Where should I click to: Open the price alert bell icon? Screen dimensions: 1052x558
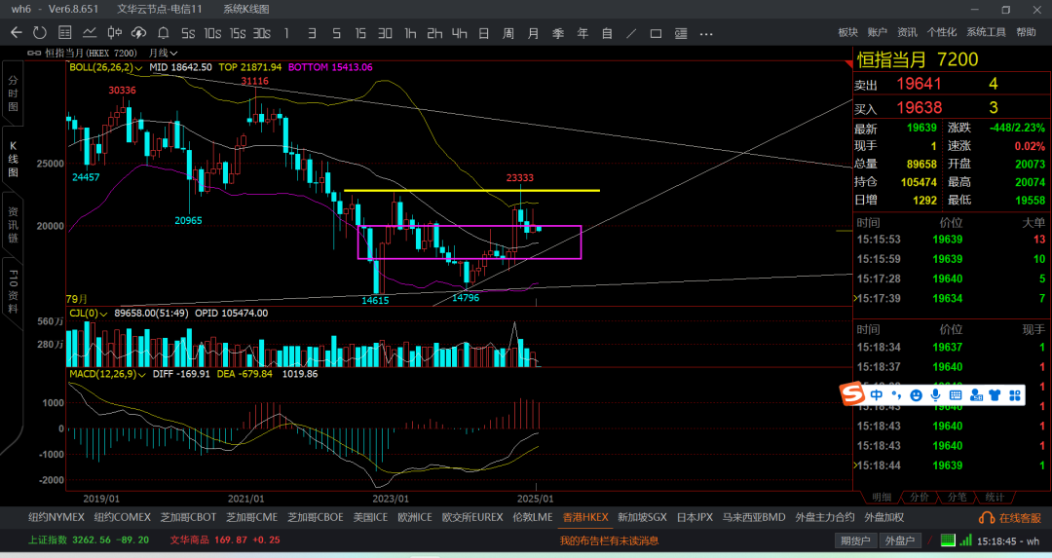[163, 33]
